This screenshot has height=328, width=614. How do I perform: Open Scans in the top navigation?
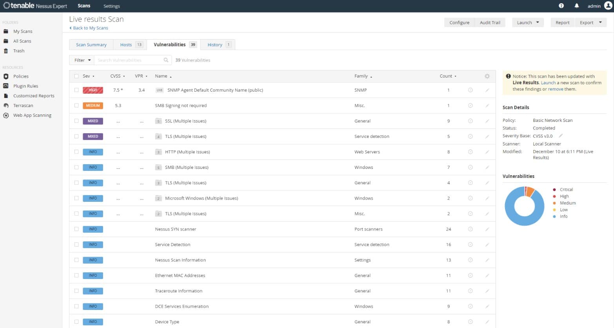pos(84,6)
